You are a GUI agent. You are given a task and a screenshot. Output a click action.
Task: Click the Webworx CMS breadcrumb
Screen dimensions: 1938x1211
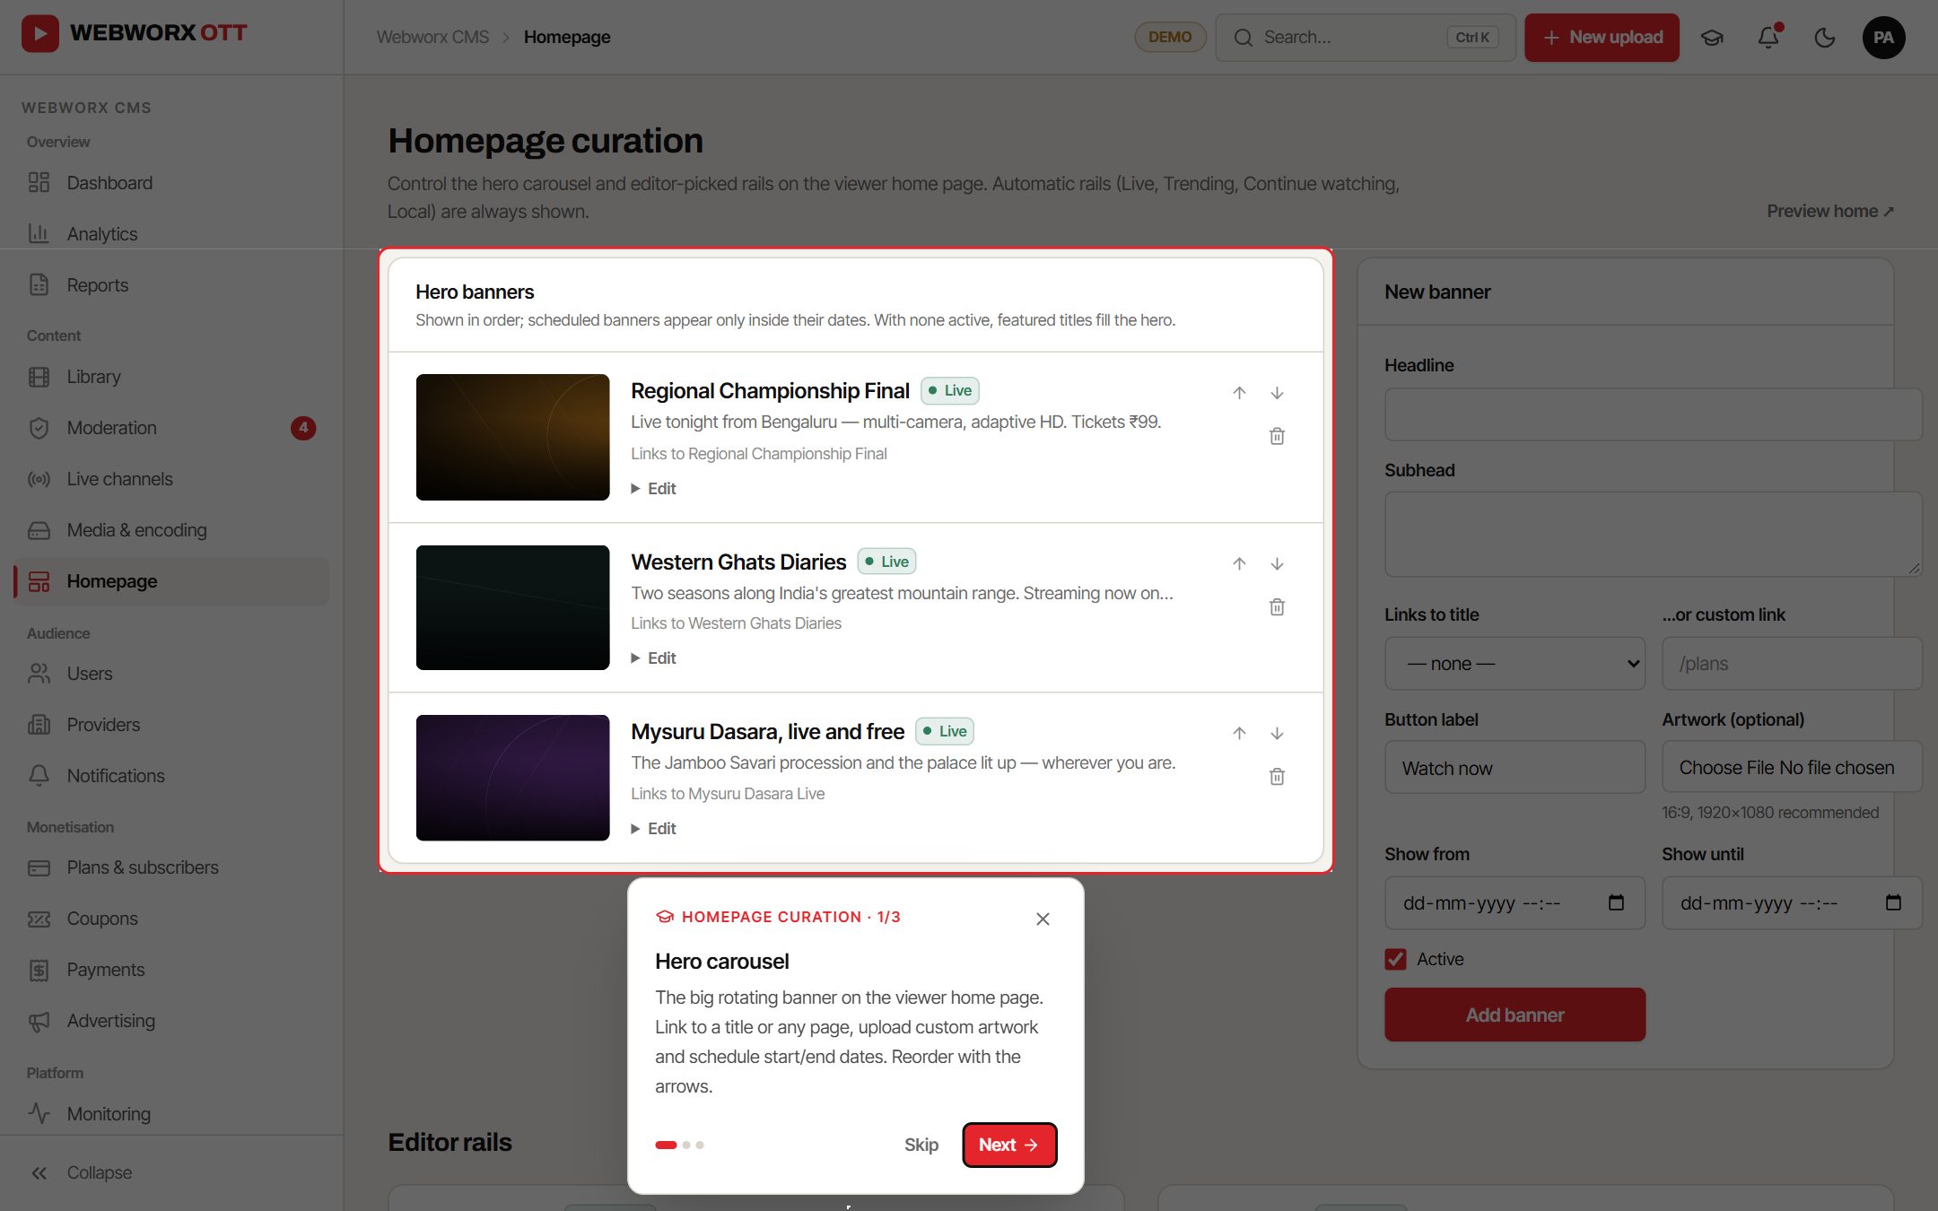click(432, 37)
